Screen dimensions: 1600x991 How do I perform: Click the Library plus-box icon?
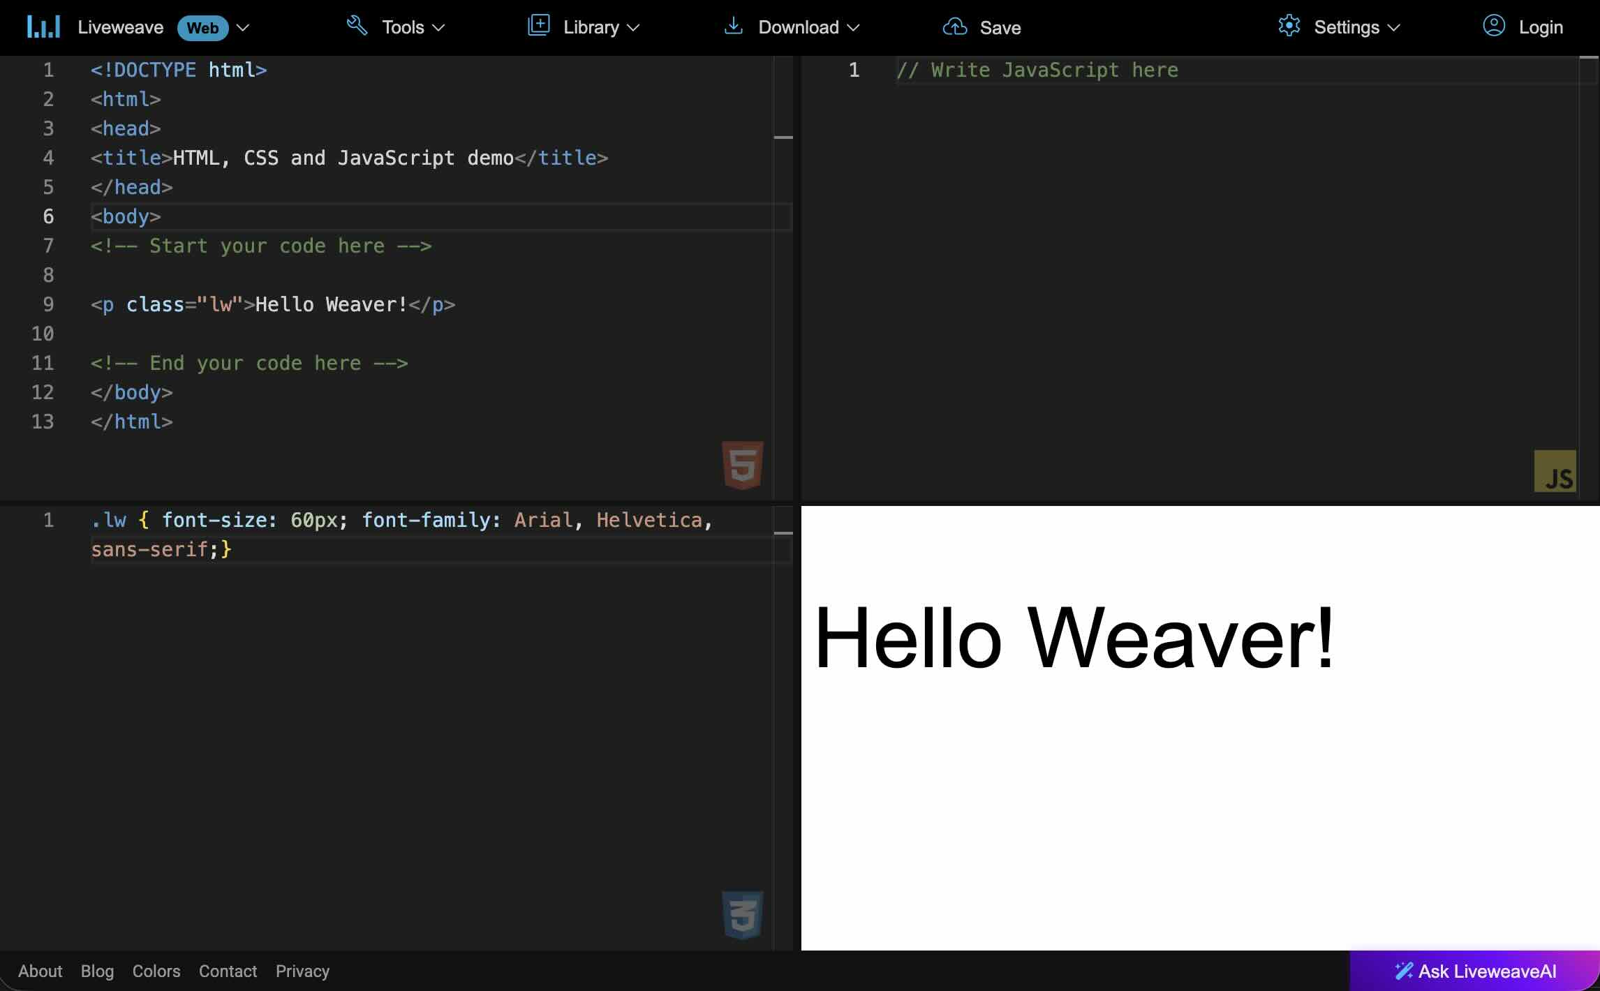tap(538, 26)
